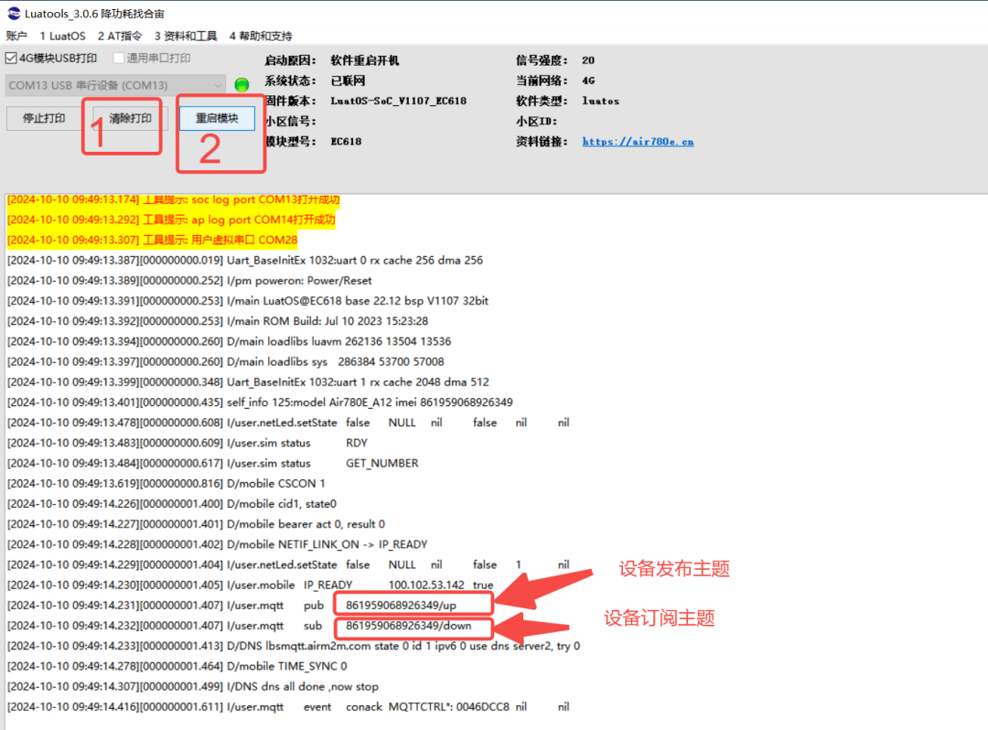Select the log line 'soc log port COM13打开成功'
Viewport: 988px width, 730px height.
[173, 199]
